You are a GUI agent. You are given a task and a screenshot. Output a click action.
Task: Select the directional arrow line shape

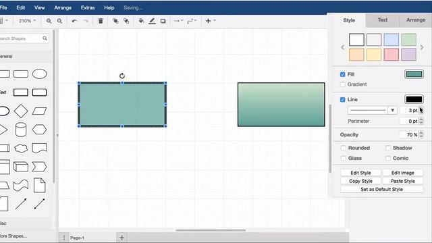coord(21,204)
